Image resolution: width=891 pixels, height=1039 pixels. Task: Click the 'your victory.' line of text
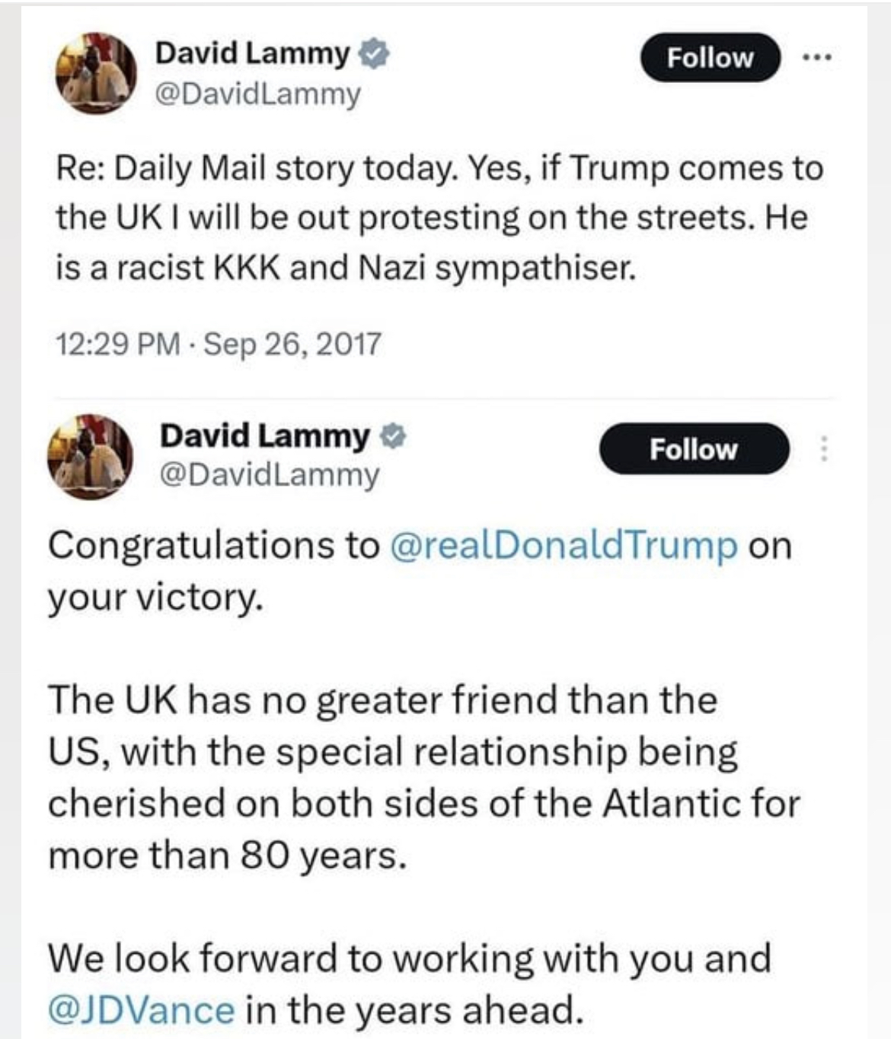tap(155, 598)
